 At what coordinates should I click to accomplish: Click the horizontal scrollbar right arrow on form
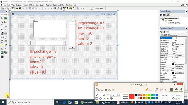click(65, 43)
